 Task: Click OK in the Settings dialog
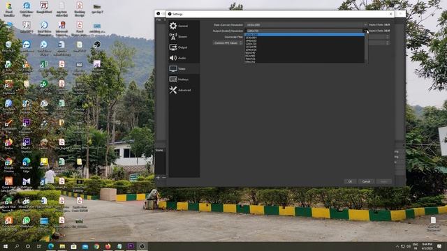(350, 181)
